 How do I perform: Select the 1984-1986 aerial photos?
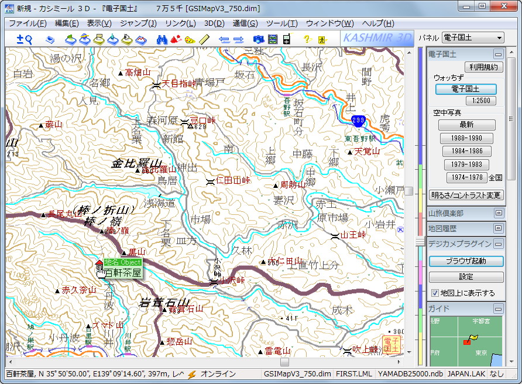click(467, 151)
